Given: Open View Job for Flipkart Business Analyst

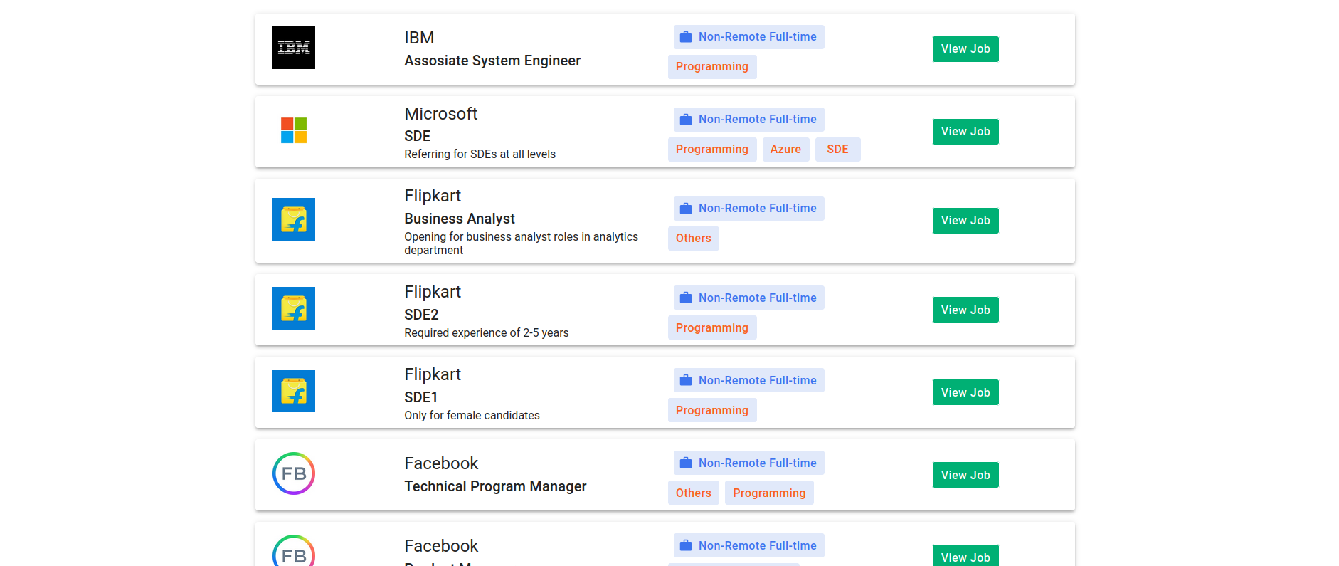Looking at the screenshot, I should click(965, 221).
